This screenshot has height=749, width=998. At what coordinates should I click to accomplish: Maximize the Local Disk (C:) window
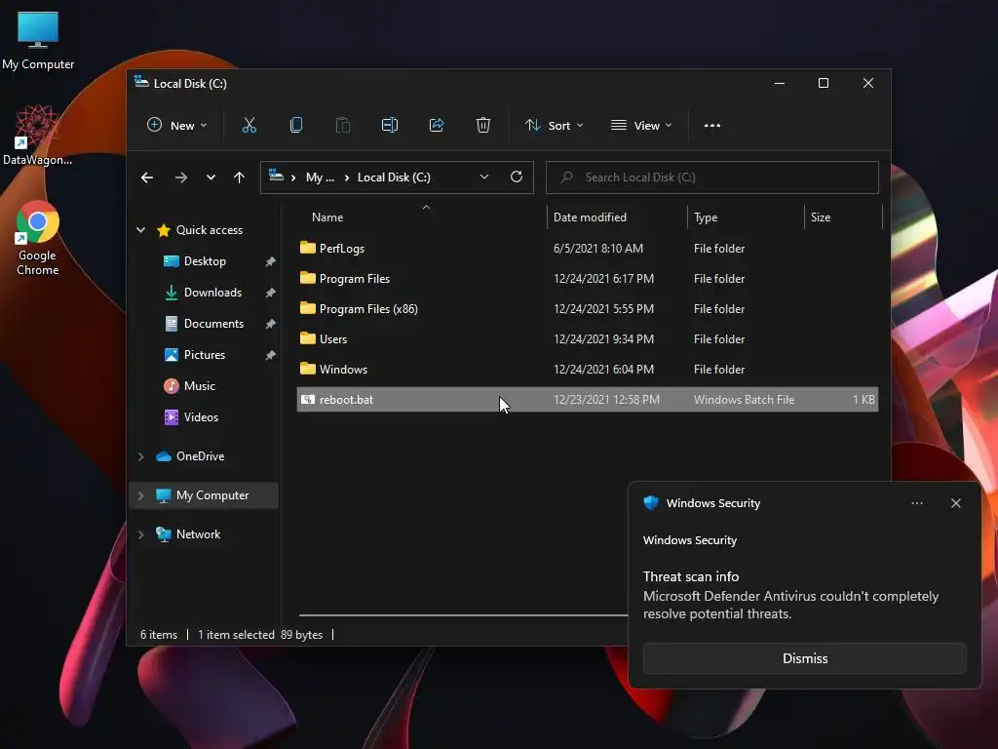[x=823, y=84]
